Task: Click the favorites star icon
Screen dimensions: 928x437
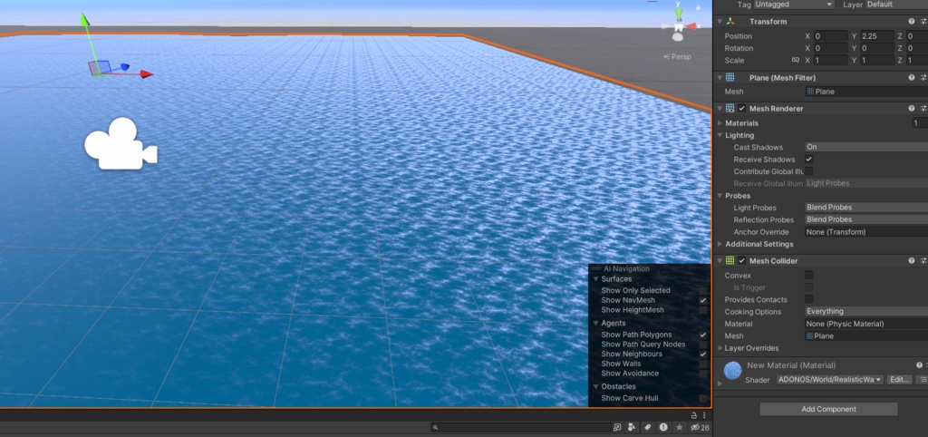Action: click(679, 428)
